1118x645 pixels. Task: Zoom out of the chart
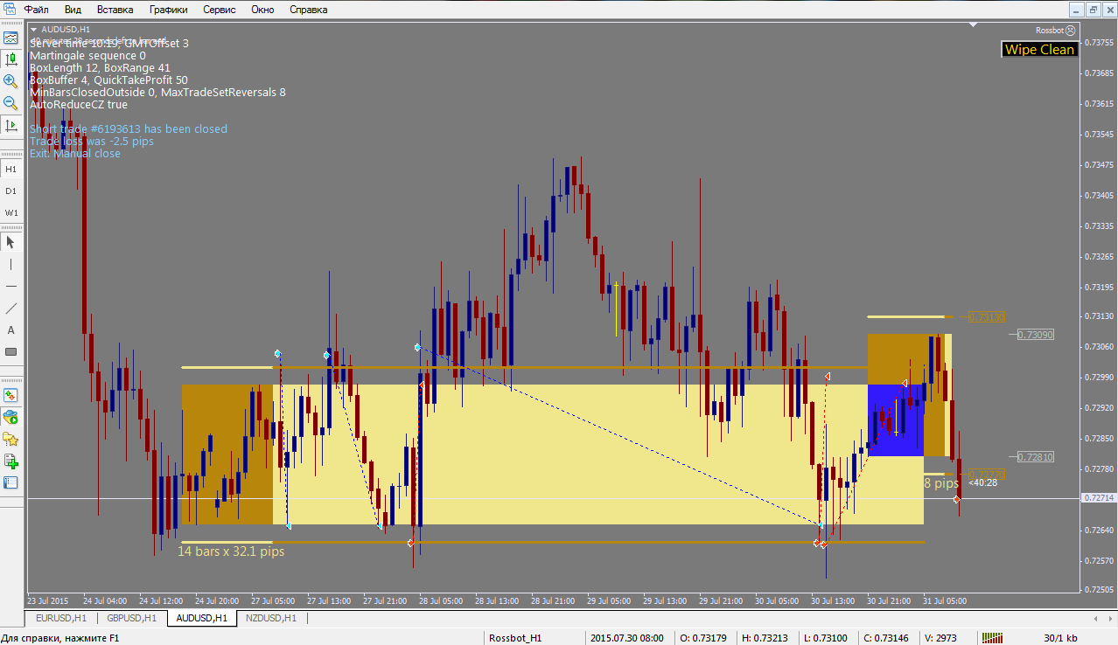click(x=10, y=103)
